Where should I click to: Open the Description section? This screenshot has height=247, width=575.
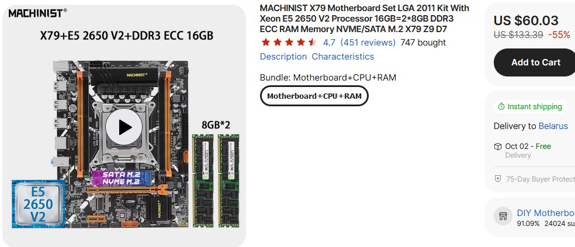[283, 57]
